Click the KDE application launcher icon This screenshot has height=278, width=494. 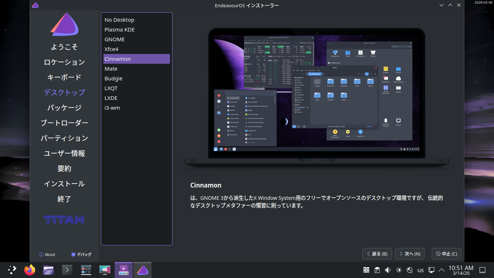[x=12, y=270]
